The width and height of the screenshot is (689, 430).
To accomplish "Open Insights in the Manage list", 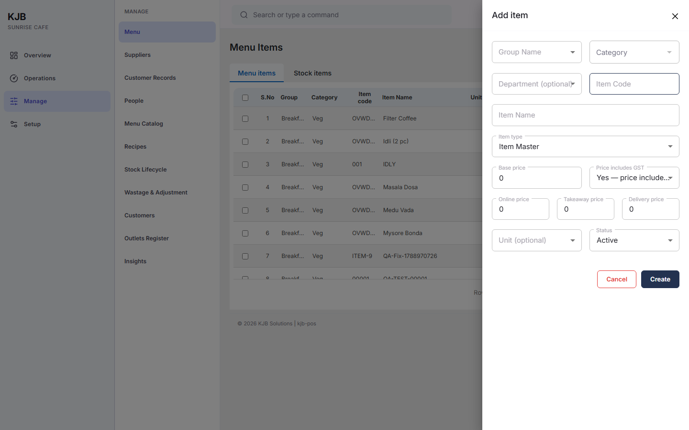I will pos(167,261).
